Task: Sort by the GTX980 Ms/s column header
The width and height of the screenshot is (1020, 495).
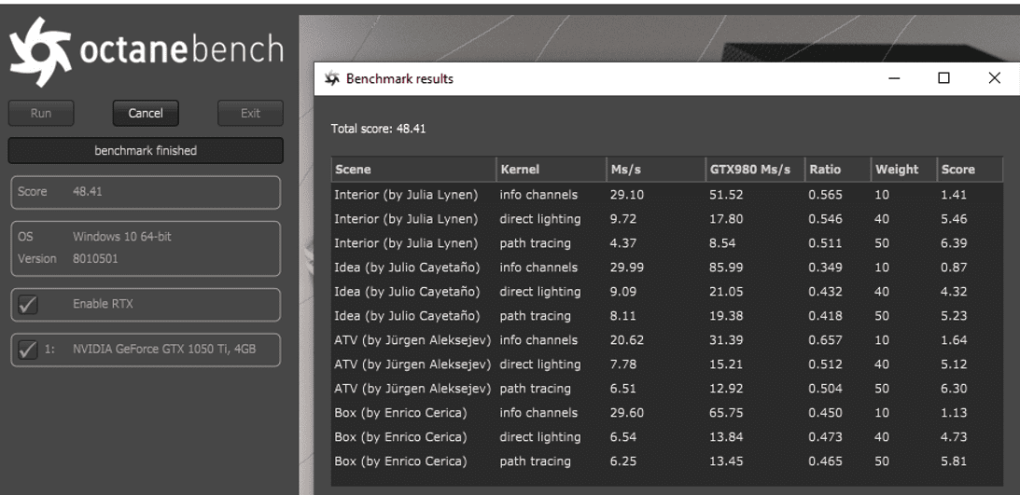Action: (x=755, y=170)
